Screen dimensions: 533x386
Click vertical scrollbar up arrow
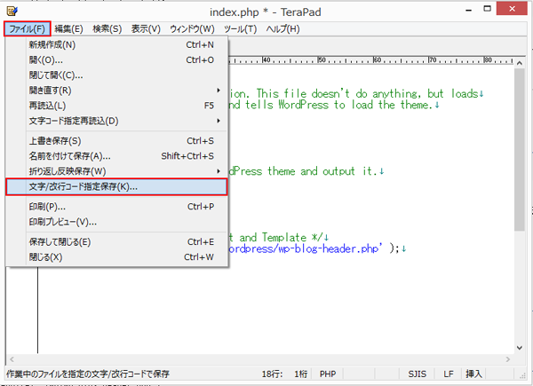[x=520, y=63]
